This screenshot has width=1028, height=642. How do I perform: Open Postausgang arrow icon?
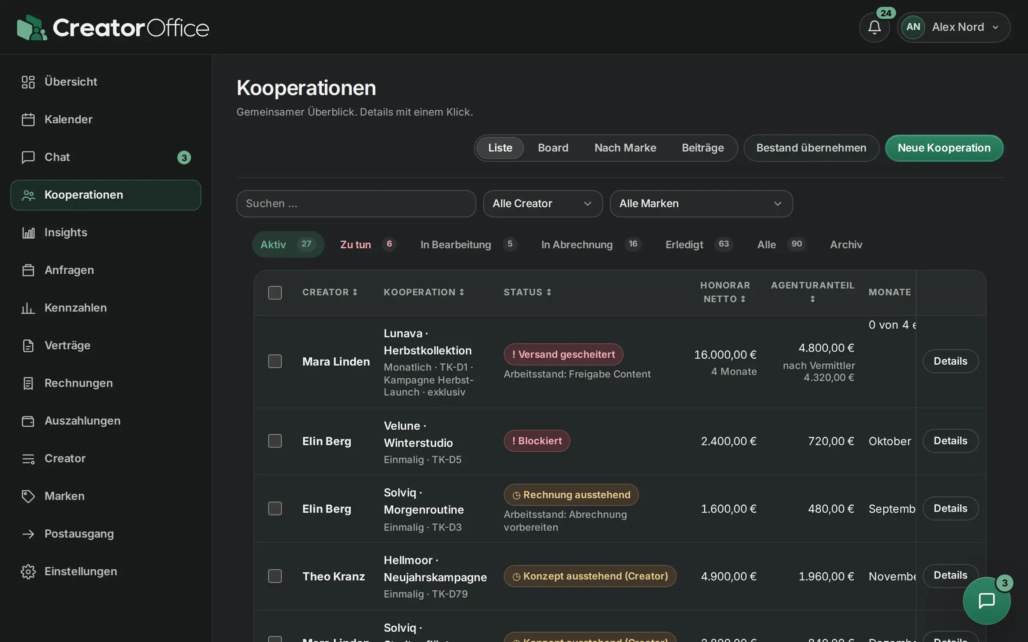pyautogui.click(x=28, y=534)
